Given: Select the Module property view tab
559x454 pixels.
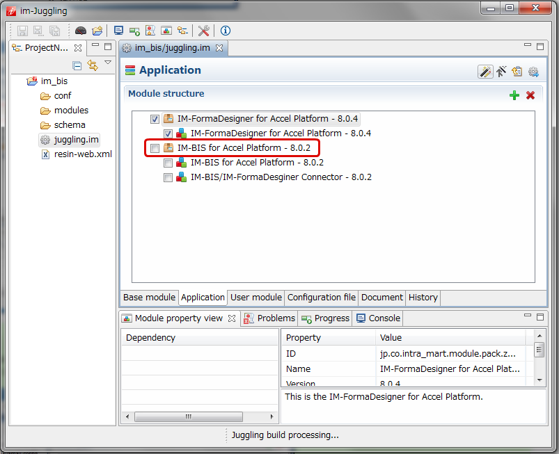Looking at the screenshot, I should pyautogui.click(x=178, y=318).
